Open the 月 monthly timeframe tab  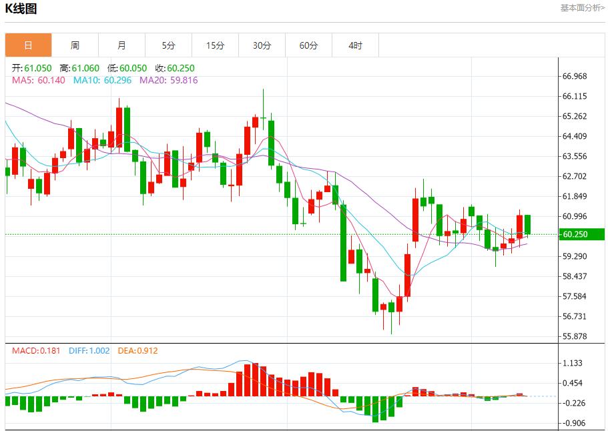pyautogui.click(x=121, y=45)
